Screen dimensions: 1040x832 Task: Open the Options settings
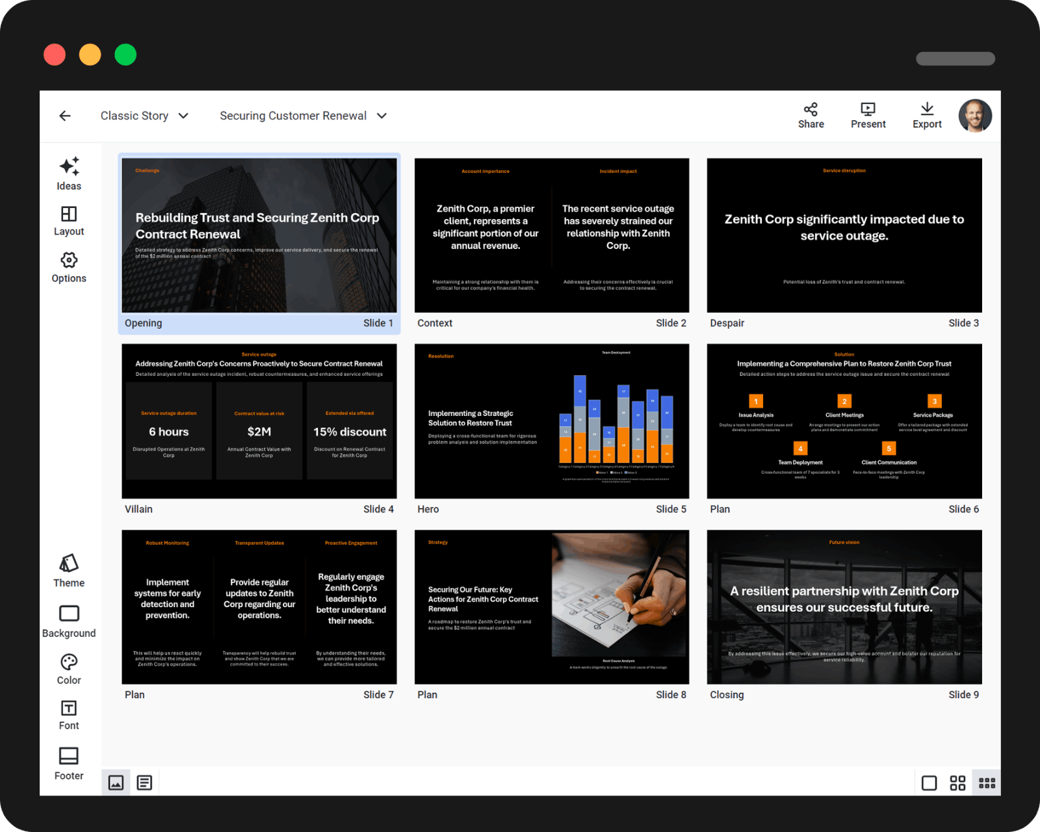68,266
